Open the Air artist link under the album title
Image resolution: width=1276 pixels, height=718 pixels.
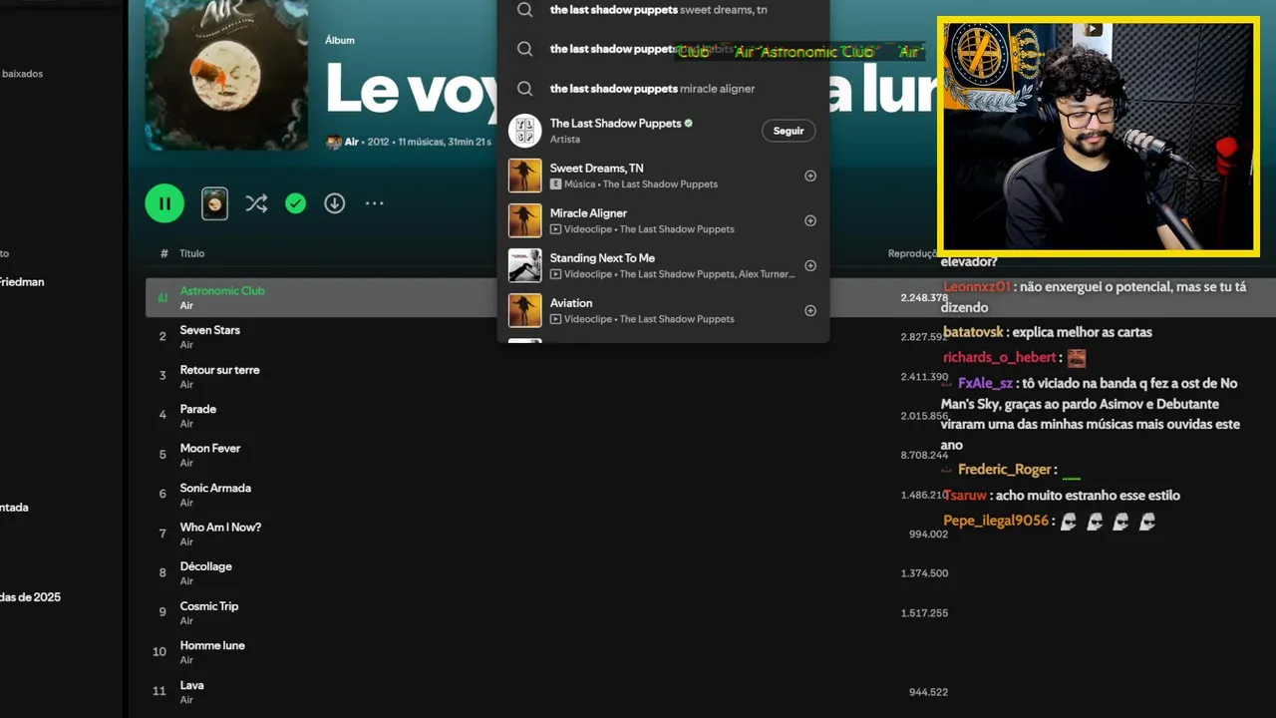352,142
